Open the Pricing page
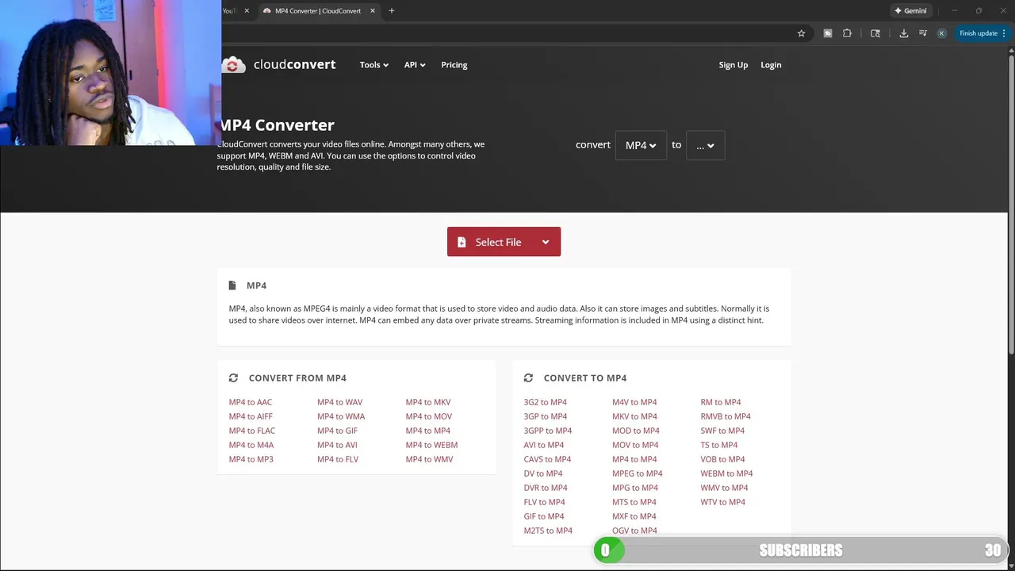 454,65
